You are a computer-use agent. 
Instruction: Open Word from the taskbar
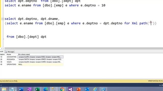pyautogui.click(x=21, y=89)
